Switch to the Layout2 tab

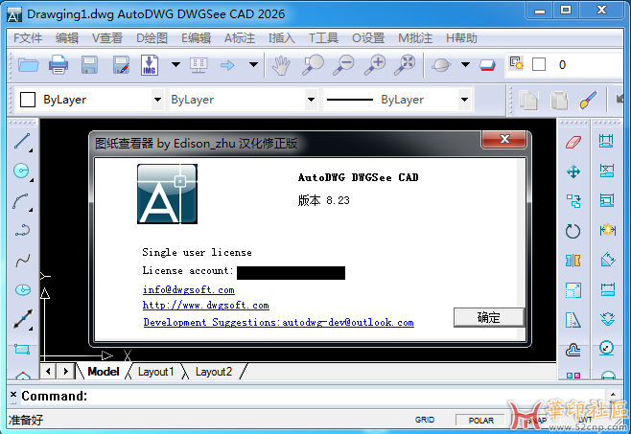pyautogui.click(x=214, y=372)
